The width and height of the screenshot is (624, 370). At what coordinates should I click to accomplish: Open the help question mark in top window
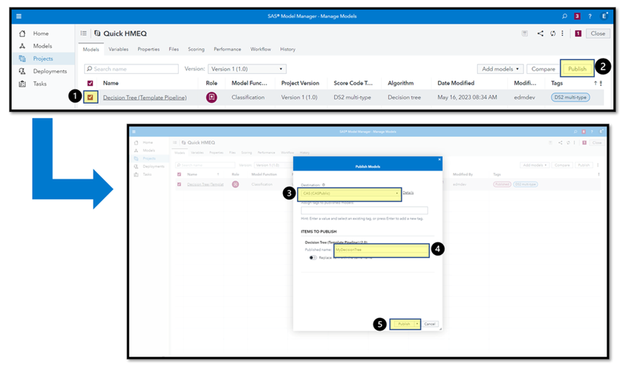(590, 16)
